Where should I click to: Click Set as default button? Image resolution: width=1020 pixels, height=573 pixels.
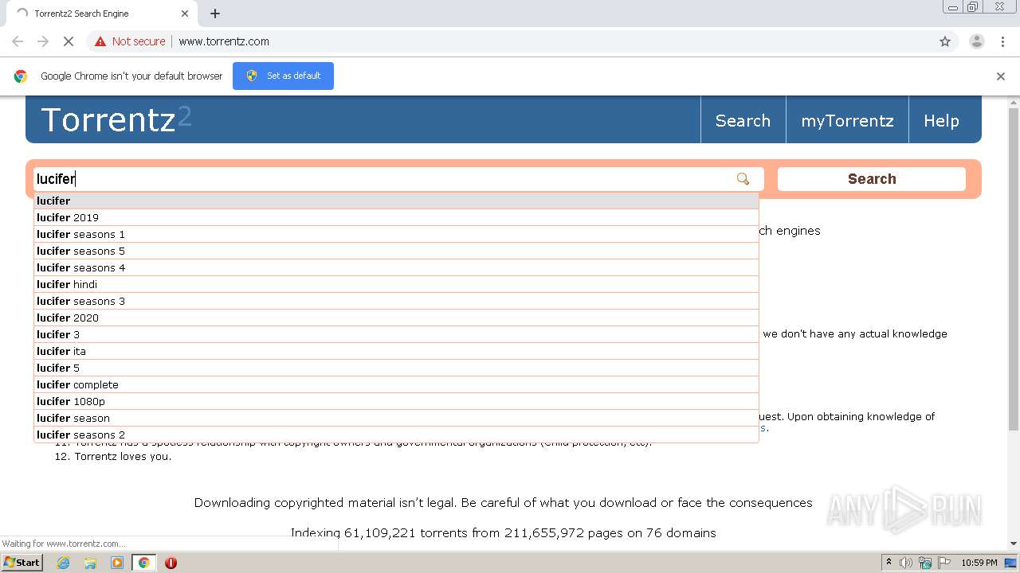click(283, 76)
